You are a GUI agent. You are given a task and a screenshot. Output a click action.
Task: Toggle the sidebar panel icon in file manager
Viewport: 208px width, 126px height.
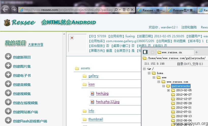pyautogui.click(x=145, y=52)
